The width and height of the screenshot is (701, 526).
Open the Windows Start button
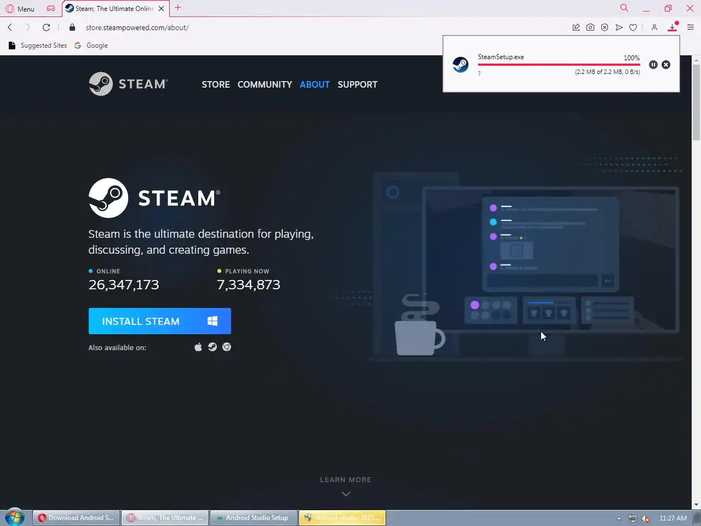(15, 517)
